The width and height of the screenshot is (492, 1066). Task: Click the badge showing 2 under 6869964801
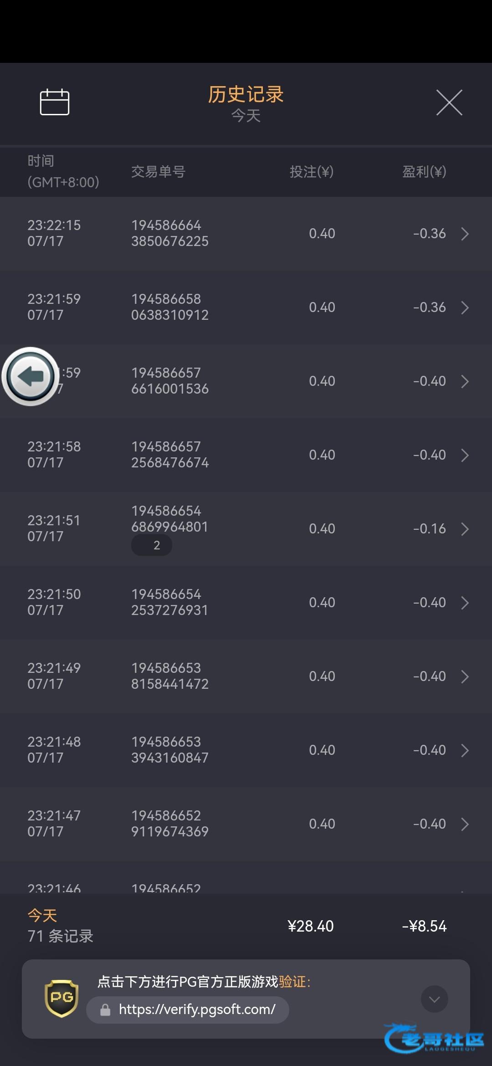pos(152,545)
